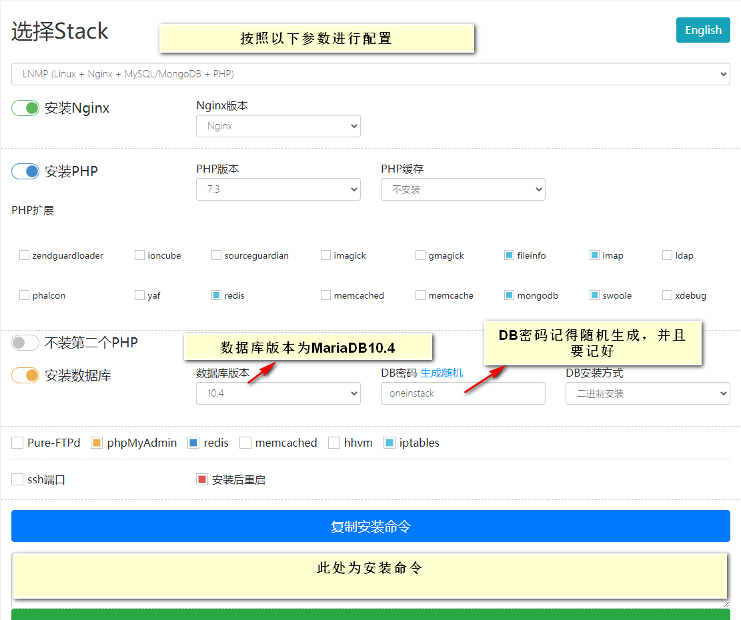This screenshot has width=741, height=620.
Task: Uncheck the mongodb extension
Action: click(x=509, y=295)
